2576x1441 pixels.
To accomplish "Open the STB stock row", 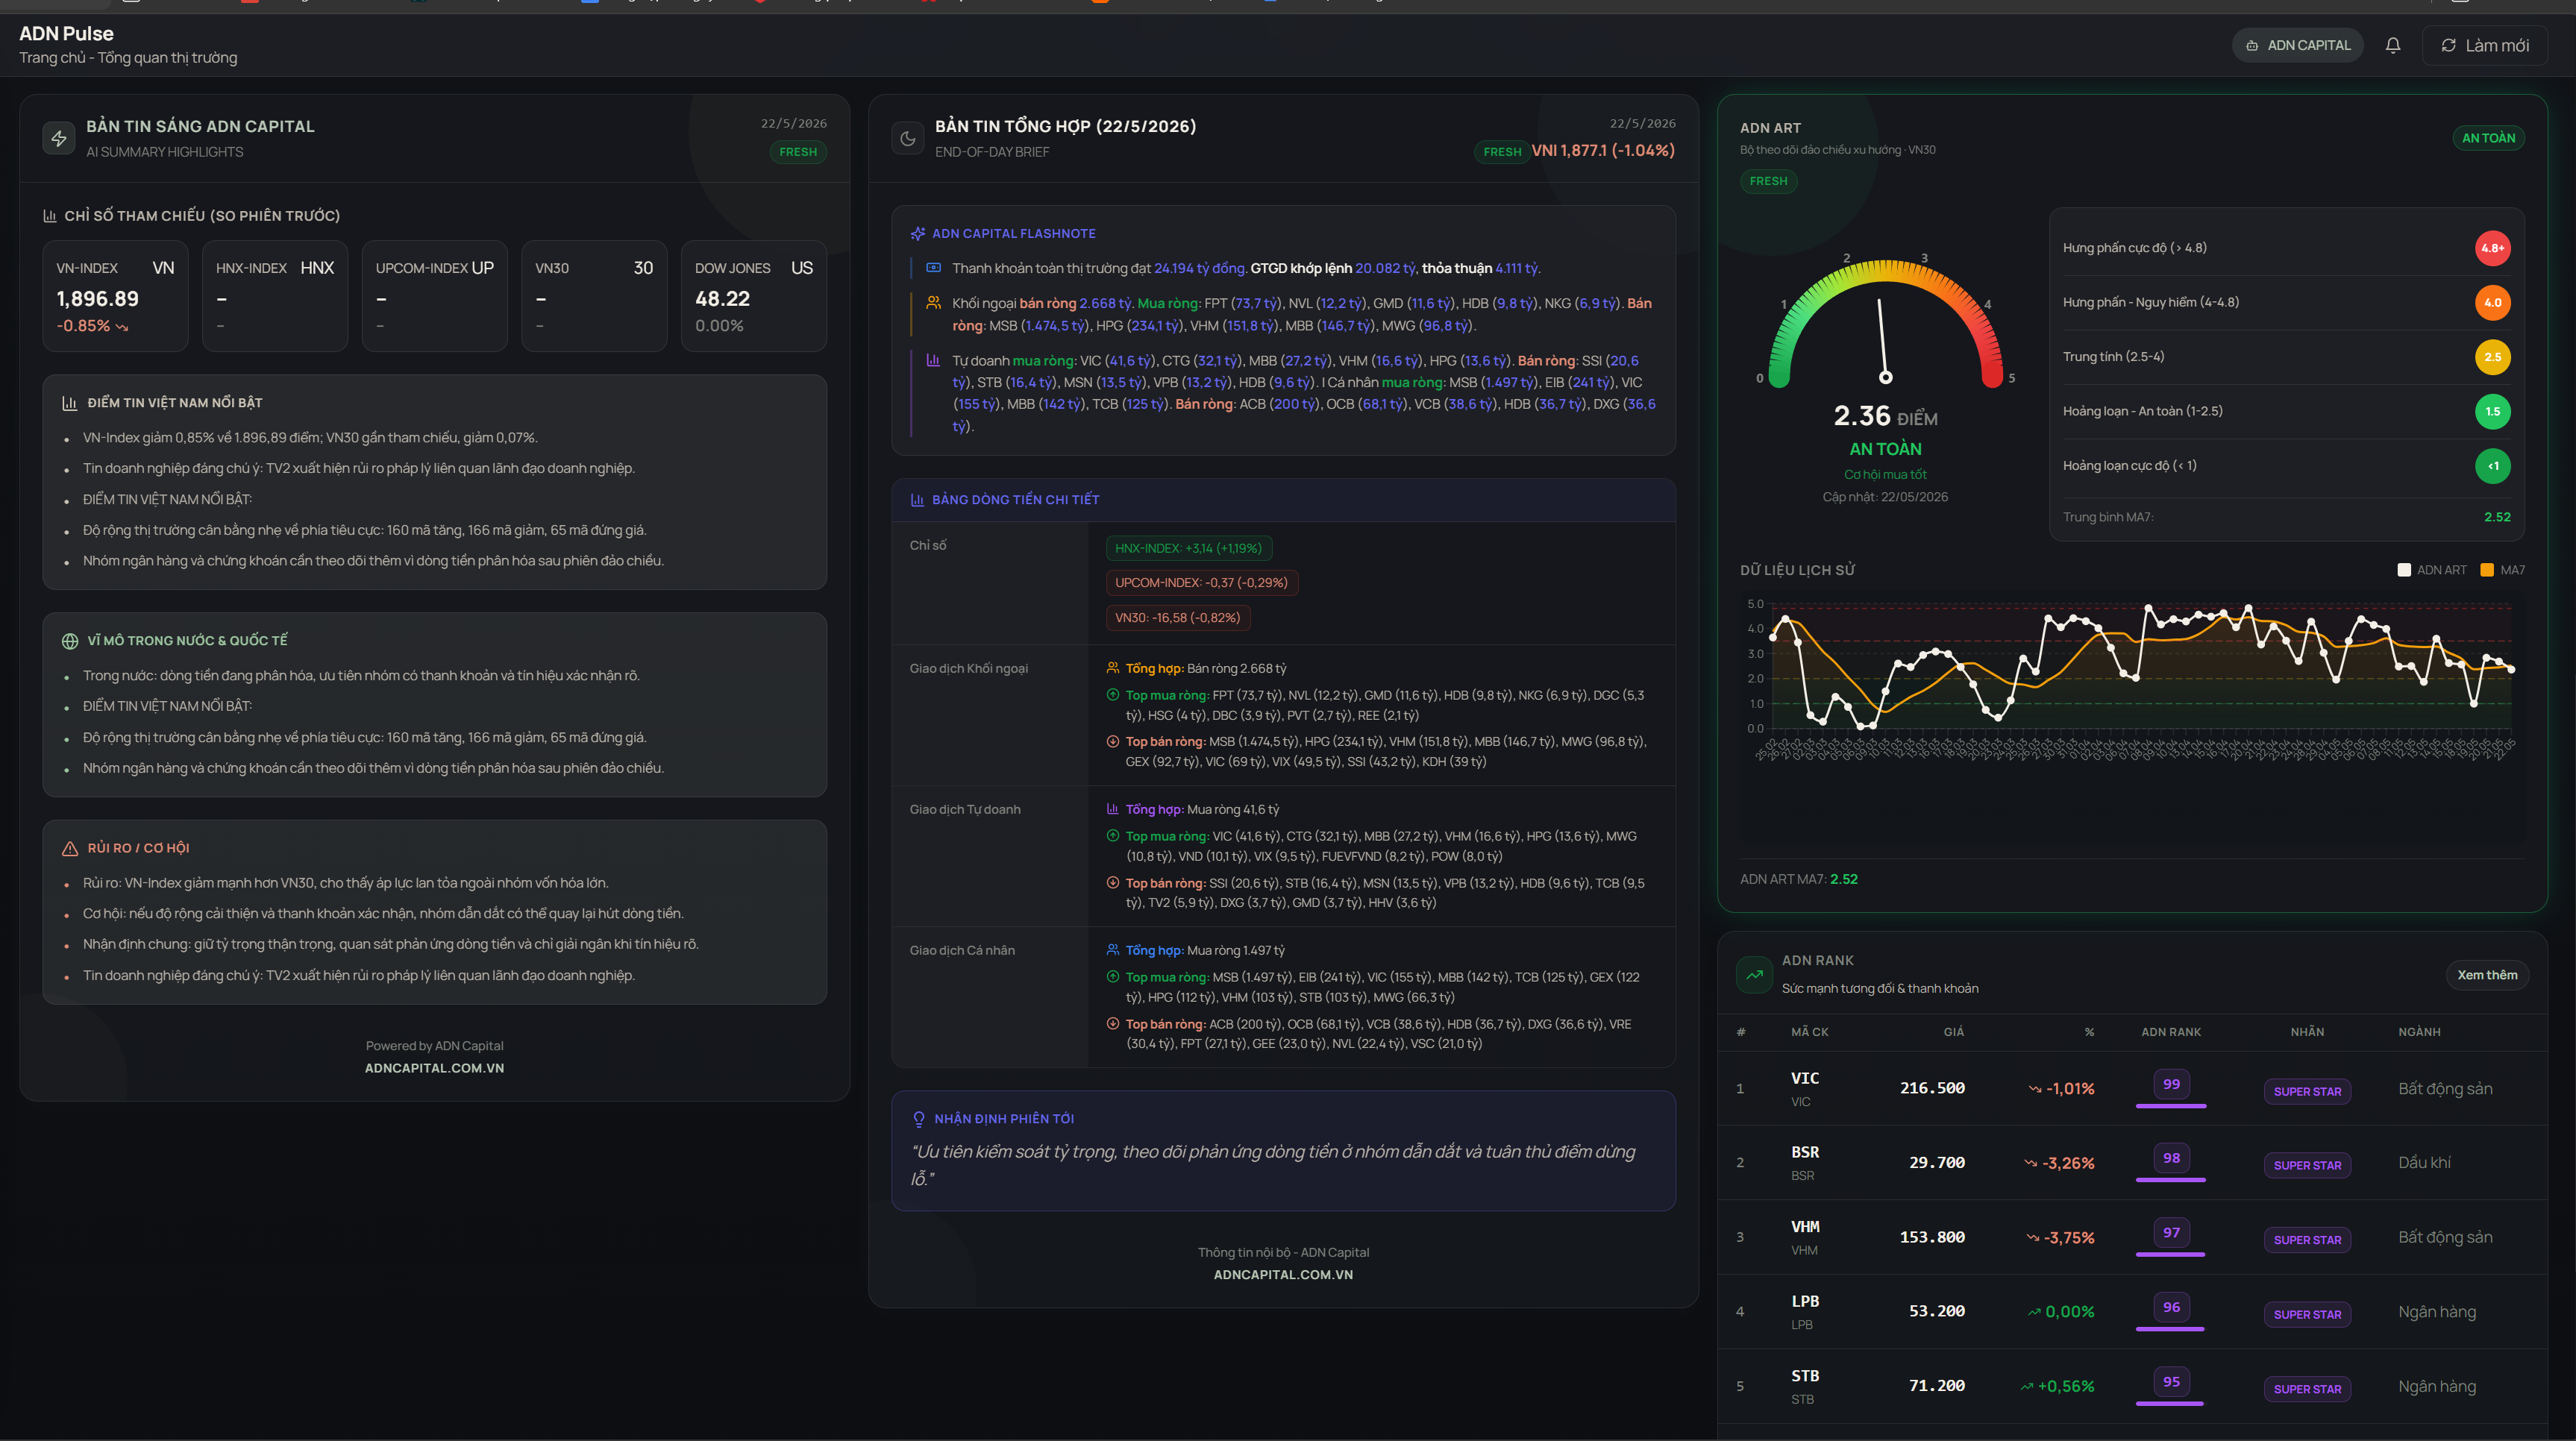I will pos(2132,1386).
